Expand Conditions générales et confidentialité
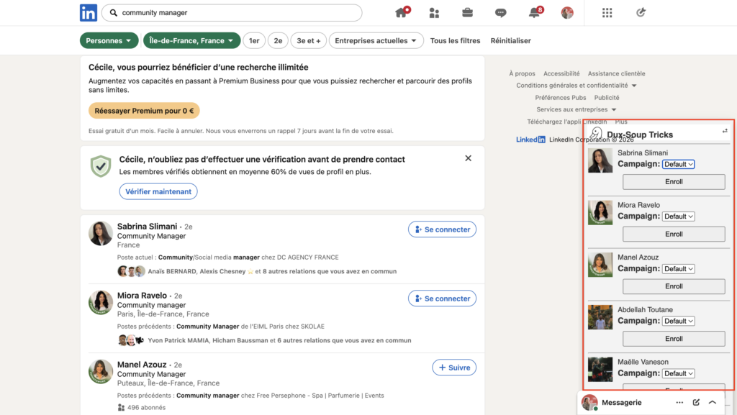Image resolution: width=737 pixels, height=415 pixels. [577, 86]
